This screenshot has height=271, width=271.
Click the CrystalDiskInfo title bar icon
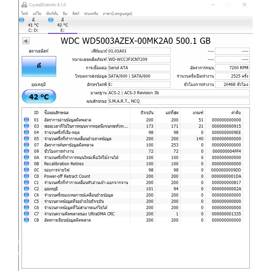pos(24,5)
